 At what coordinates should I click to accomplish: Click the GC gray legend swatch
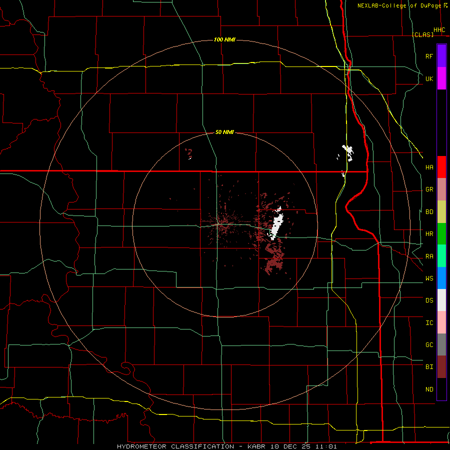(x=441, y=344)
